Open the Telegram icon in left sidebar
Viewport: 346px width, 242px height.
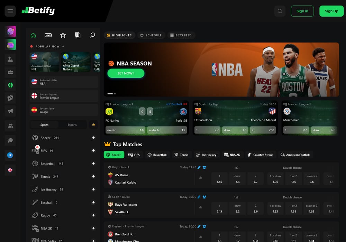[x=10, y=155]
